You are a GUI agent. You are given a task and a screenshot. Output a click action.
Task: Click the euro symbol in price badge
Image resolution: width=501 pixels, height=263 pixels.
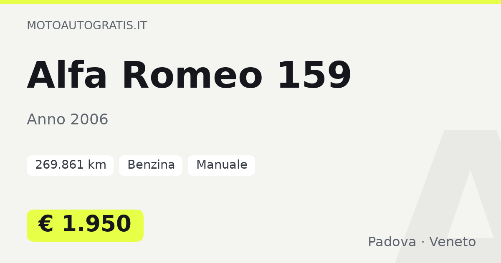coord(46,225)
